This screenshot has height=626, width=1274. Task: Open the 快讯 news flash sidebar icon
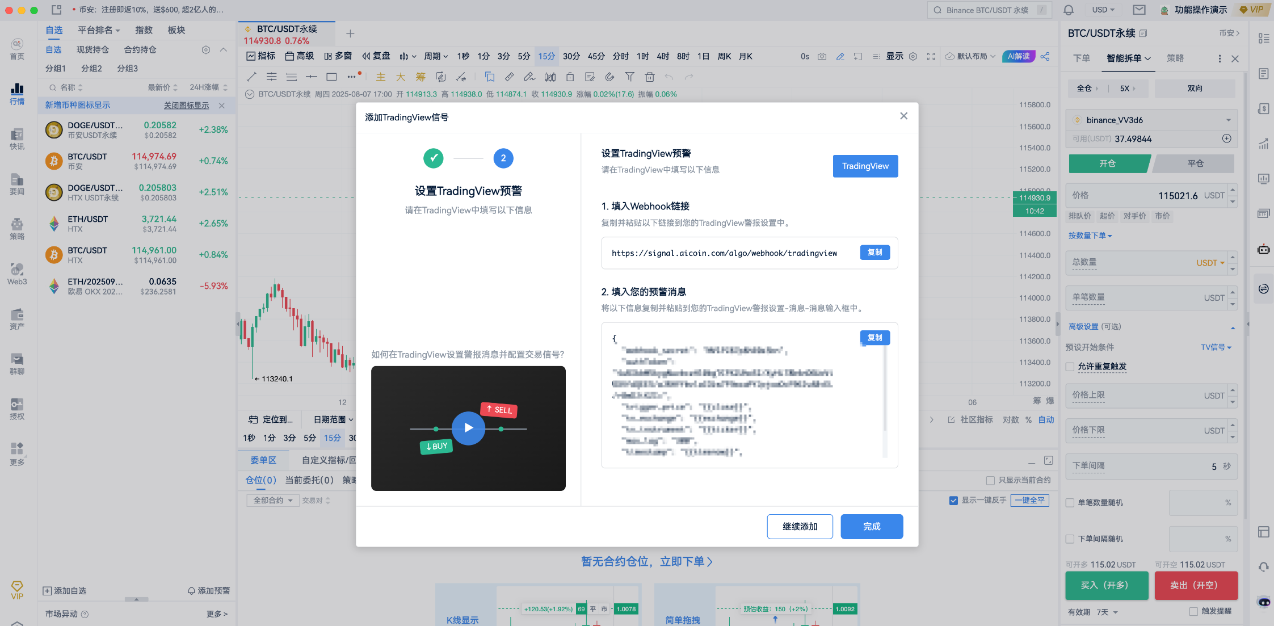tap(17, 139)
